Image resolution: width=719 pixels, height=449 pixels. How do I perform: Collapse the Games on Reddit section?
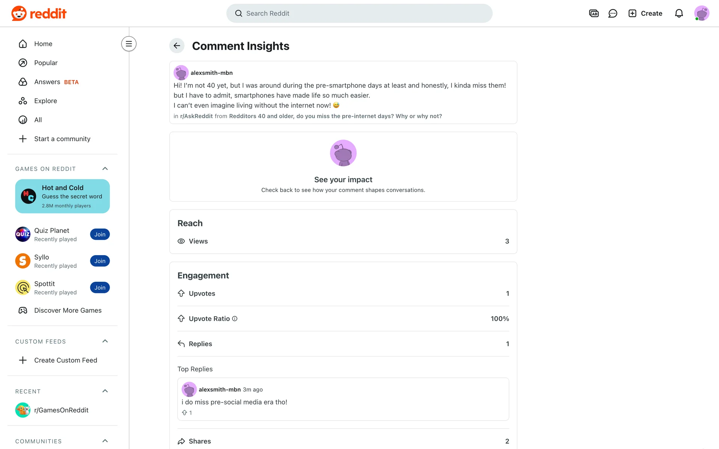pyautogui.click(x=105, y=169)
